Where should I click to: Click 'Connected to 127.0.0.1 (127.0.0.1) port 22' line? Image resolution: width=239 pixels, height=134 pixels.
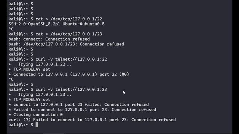pyautogui.click(x=69, y=74)
